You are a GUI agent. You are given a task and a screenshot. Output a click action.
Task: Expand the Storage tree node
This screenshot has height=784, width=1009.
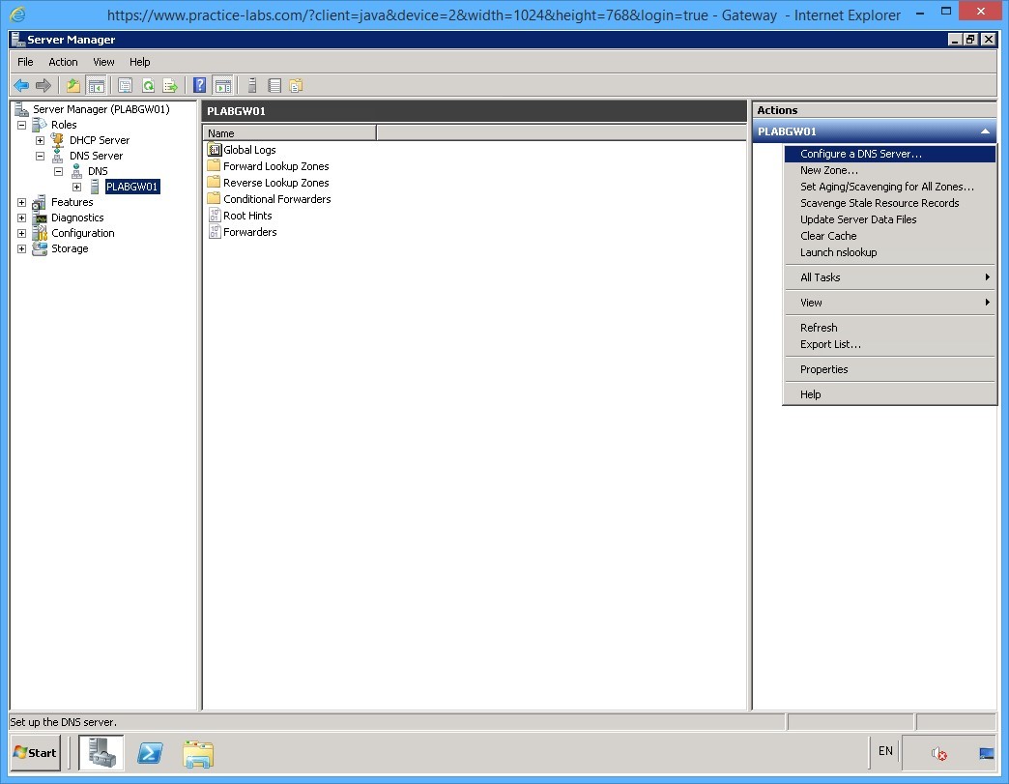(21, 248)
